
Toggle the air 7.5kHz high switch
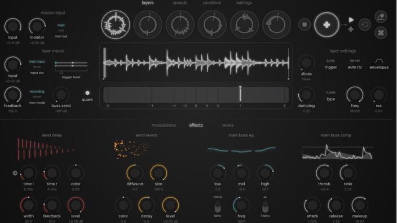(x=265, y=206)
